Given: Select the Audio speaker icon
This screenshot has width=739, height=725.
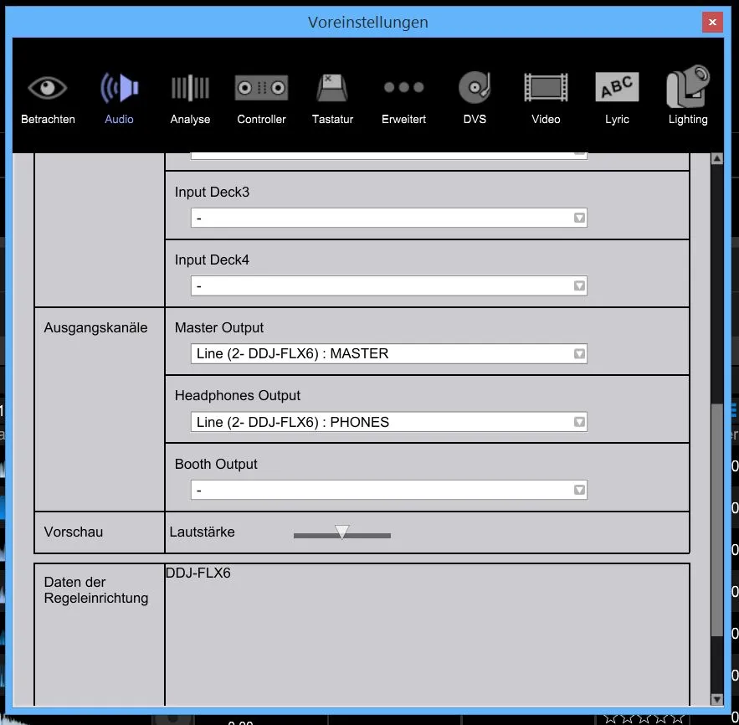Looking at the screenshot, I should coord(119,88).
